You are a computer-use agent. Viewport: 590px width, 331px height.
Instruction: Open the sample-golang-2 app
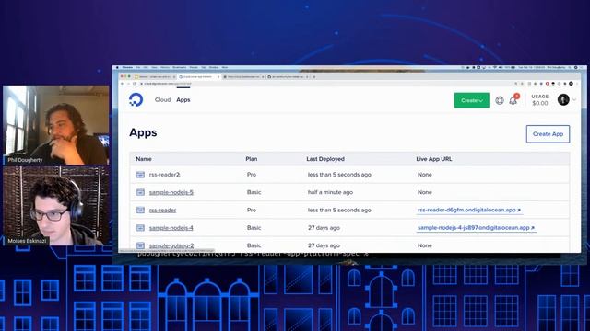click(171, 245)
